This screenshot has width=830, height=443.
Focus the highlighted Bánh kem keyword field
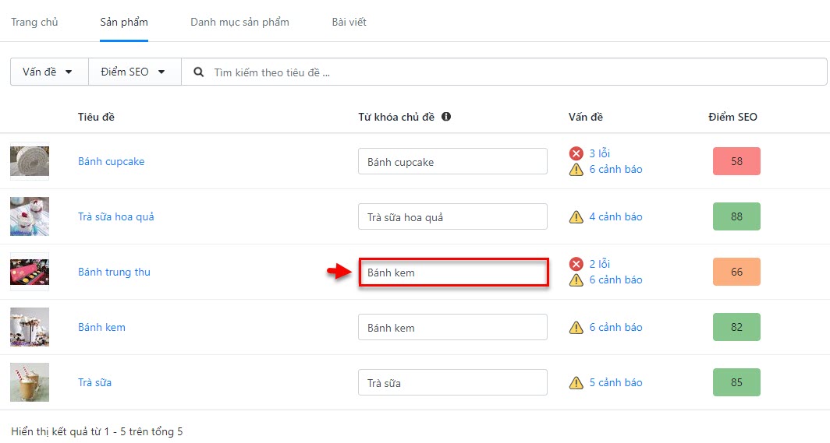coord(453,272)
